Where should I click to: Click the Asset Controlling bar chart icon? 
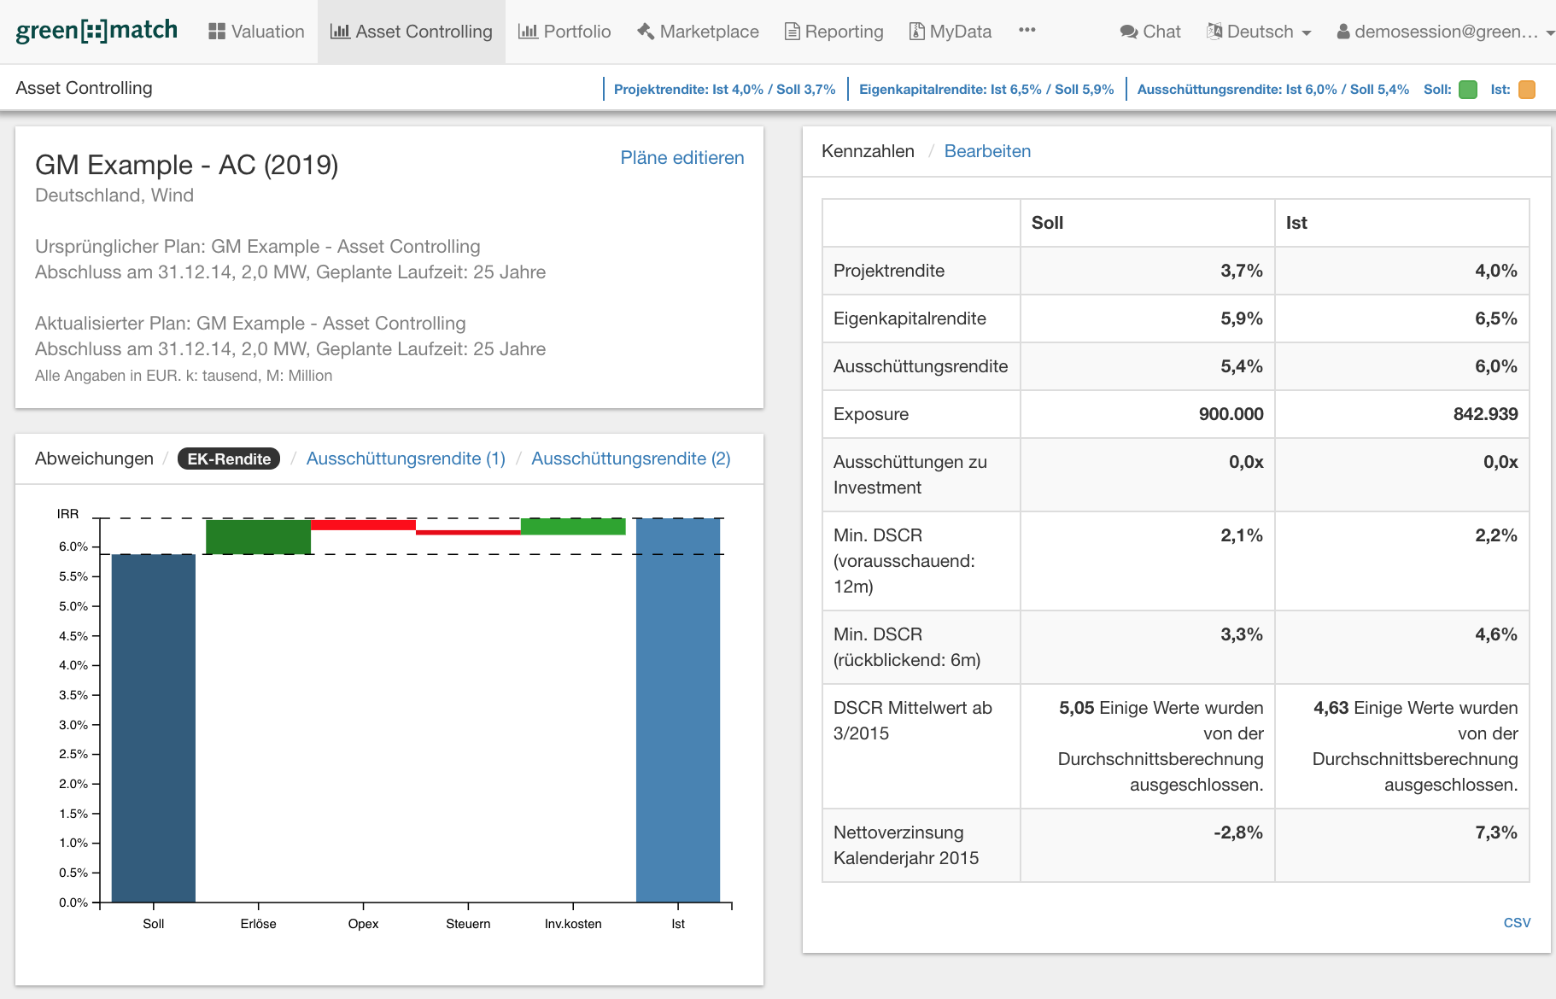click(340, 32)
